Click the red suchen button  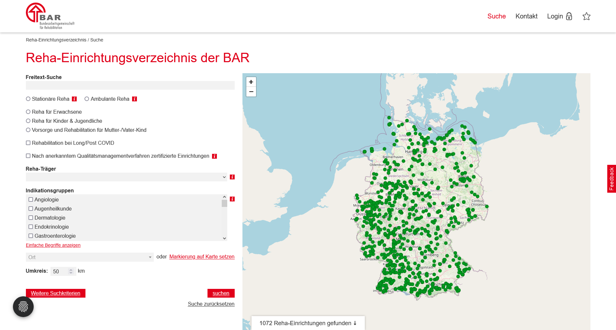[221, 293]
